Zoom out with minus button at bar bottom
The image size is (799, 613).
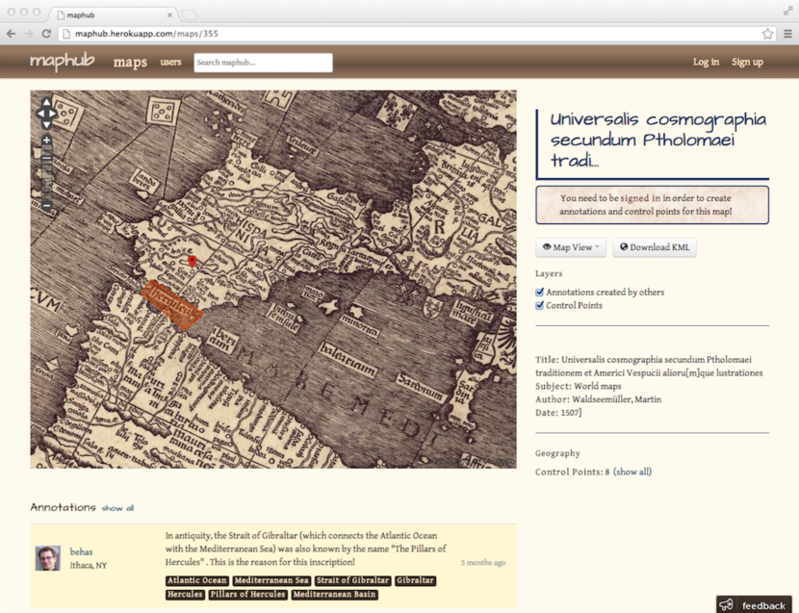tap(46, 206)
